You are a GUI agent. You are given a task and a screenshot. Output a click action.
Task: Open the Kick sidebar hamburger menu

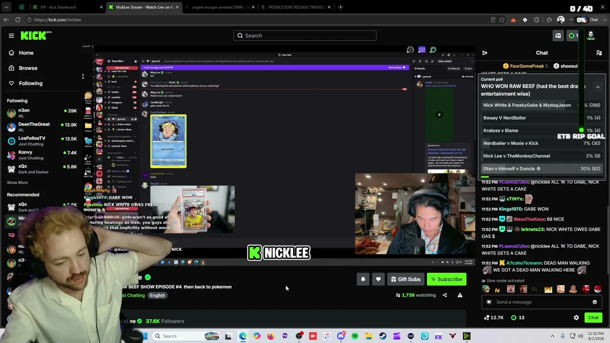point(11,36)
